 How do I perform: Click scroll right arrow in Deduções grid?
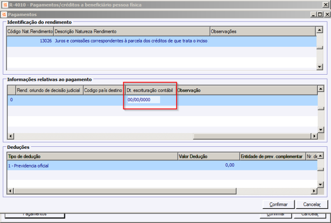(x=314, y=191)
